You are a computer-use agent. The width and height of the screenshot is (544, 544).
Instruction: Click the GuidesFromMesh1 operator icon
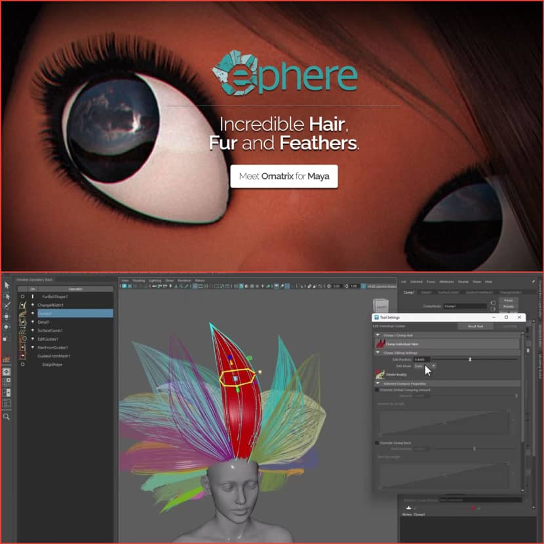click(22, 356)
